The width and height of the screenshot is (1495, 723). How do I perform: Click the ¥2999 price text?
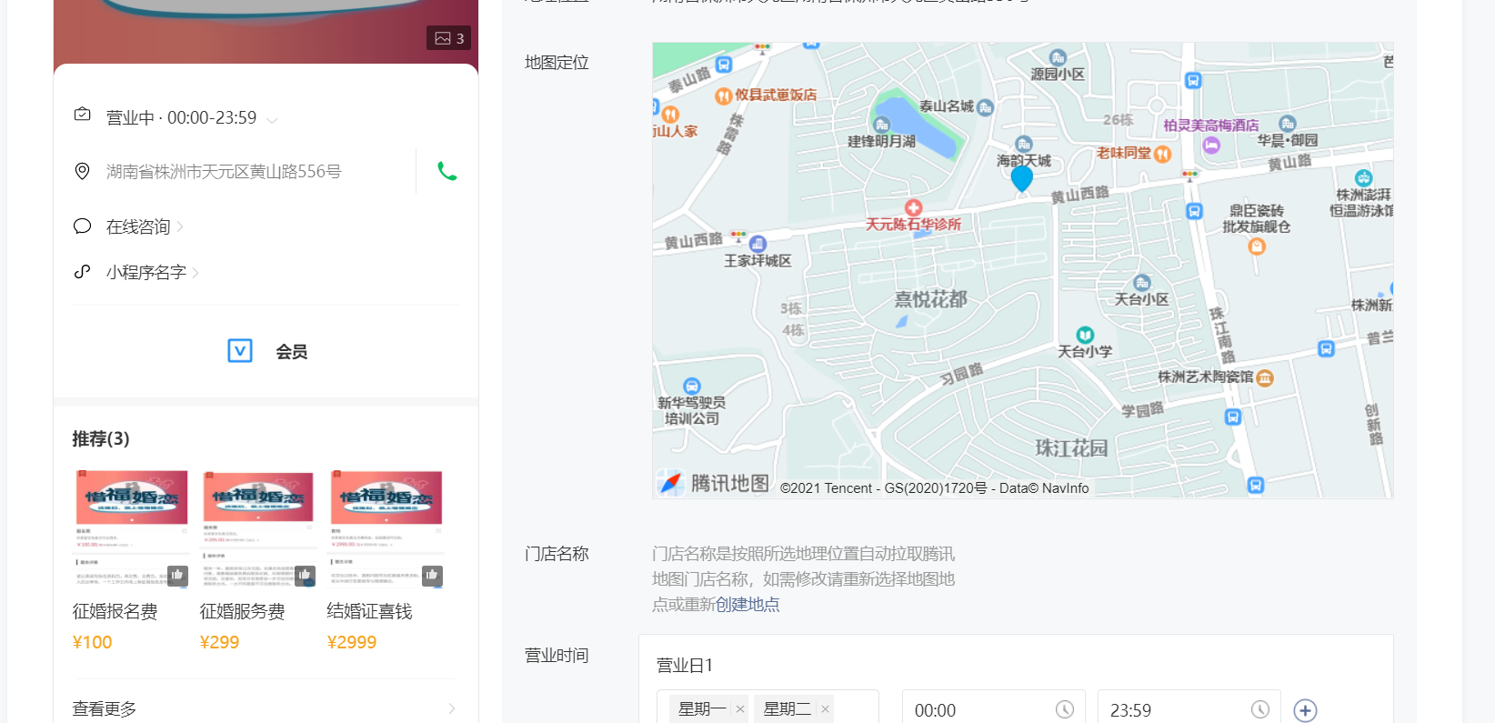click(x=351, y=642)
